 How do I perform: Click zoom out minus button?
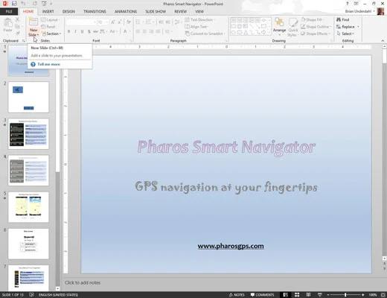coord(328,295)
